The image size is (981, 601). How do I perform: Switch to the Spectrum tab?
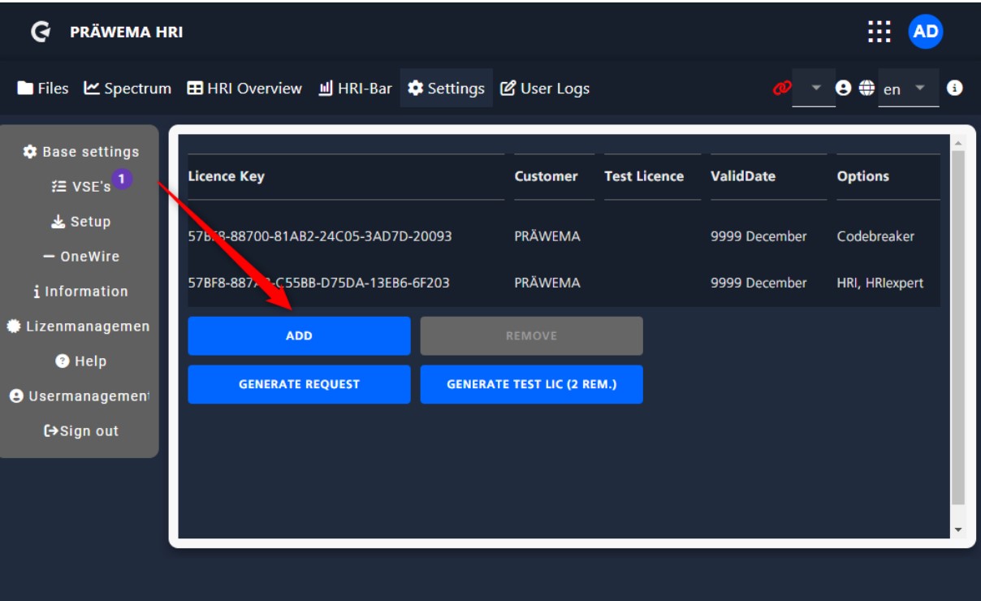127,89
